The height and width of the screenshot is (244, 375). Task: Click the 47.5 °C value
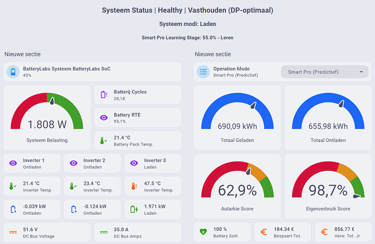(152, 183)
